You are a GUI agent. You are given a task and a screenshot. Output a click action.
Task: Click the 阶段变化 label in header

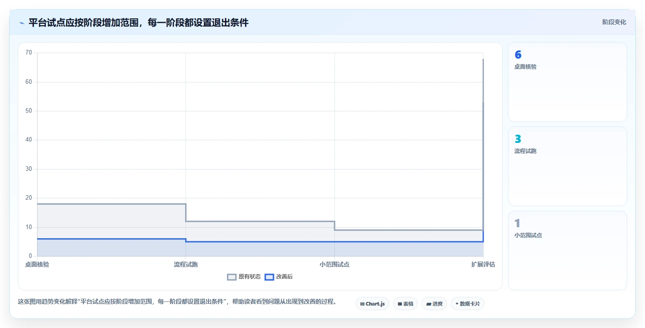pyautogui.click(x=614, y=22)
